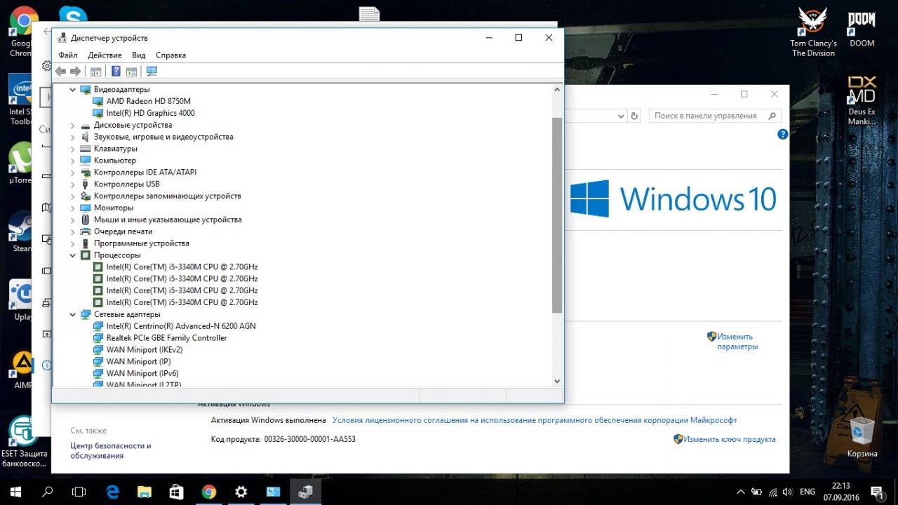Click the Help question-mark toolbar icon
The image size is (898, 505).
click(x=116, y=72)
